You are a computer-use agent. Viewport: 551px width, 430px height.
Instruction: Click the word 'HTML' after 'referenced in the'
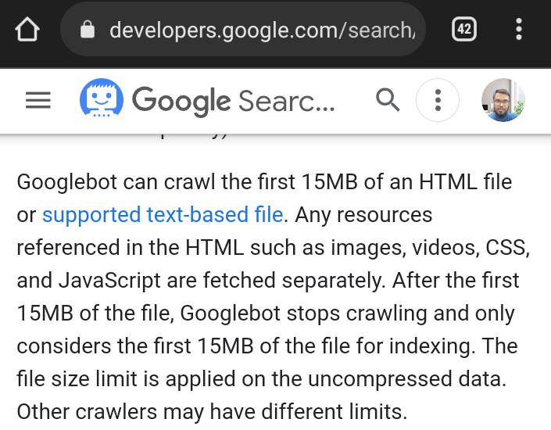(214, 248)
